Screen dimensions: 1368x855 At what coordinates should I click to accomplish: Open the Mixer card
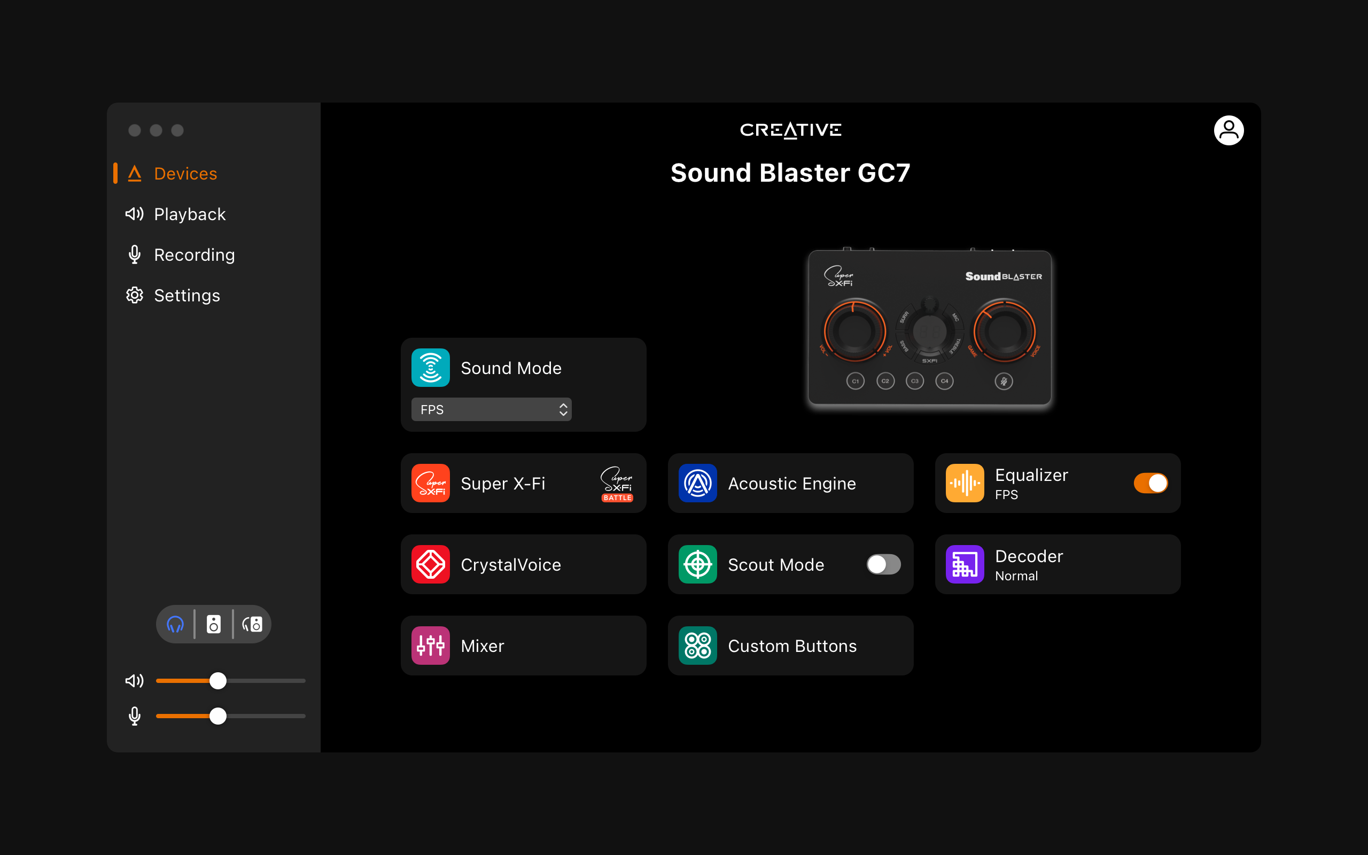524,645
